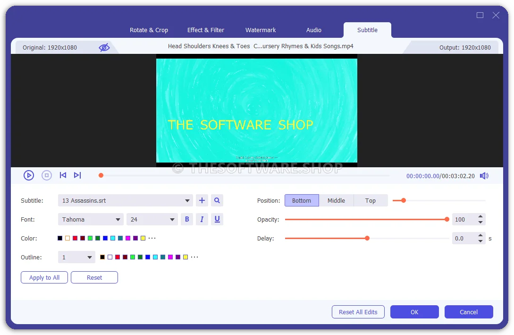Jump to the next frame
The height and width of the screenshot is (335, 514).
point(77,175)
